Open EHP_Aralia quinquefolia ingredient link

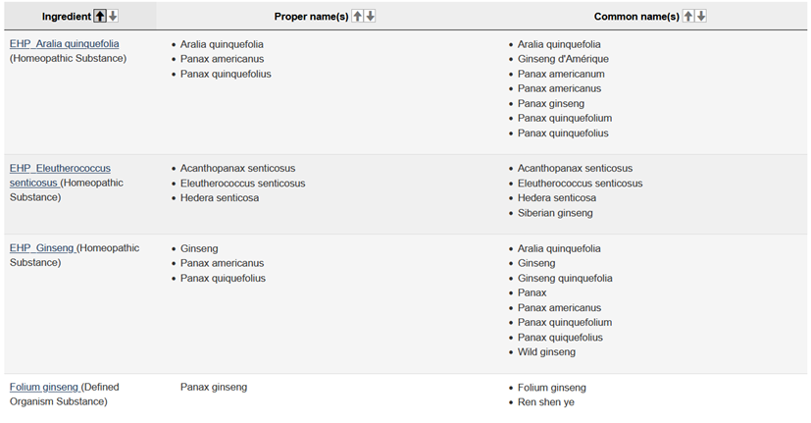click(64, 44)
